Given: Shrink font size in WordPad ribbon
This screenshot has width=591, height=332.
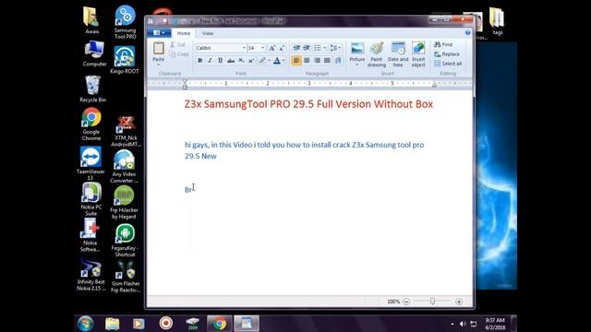Looking at the screenshot, I should pos(282,48).
